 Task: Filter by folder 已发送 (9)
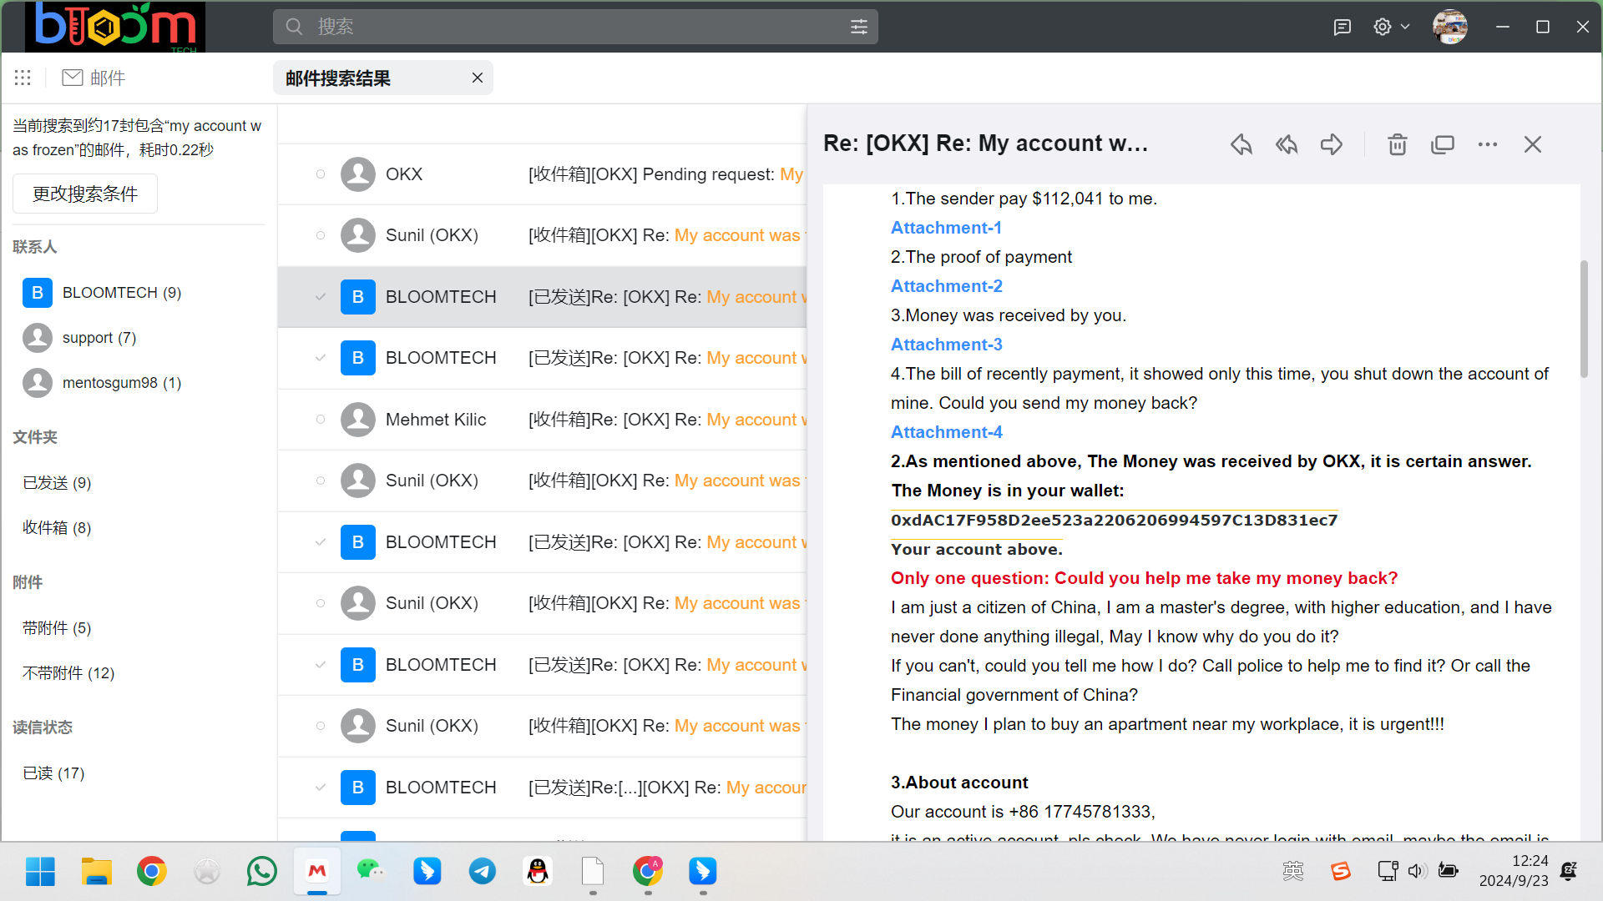(x=57, y=483)
